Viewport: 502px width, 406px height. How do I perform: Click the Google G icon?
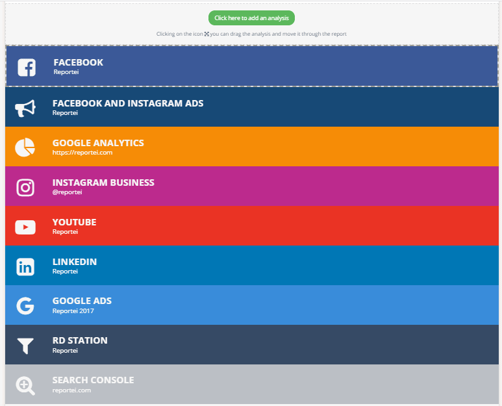pos(25,306)
